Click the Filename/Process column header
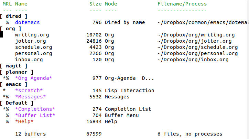 coord(182,4)
